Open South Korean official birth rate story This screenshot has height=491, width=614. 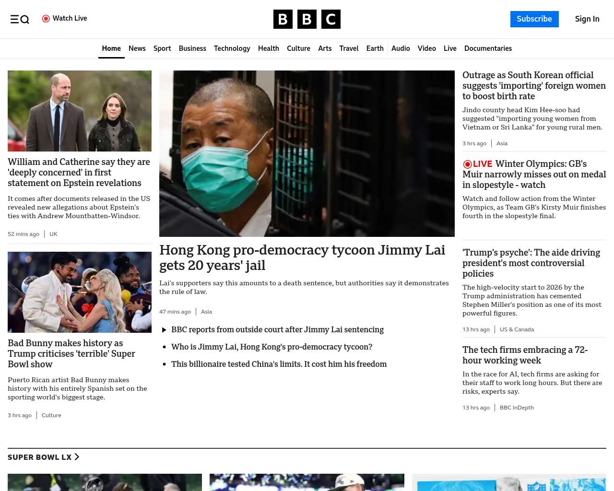(x=534, y=85)
